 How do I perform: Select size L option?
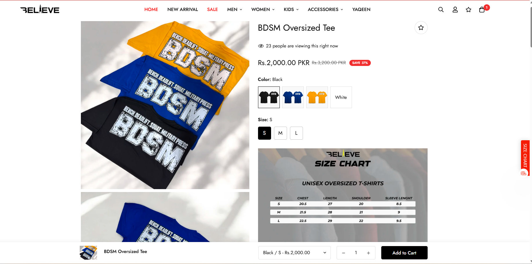click(296, 133)
